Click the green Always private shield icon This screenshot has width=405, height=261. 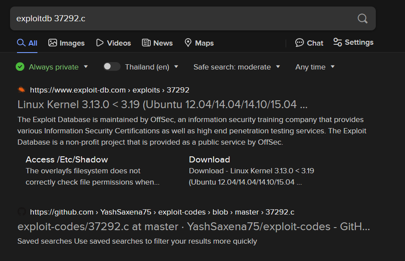click(20, 67)
